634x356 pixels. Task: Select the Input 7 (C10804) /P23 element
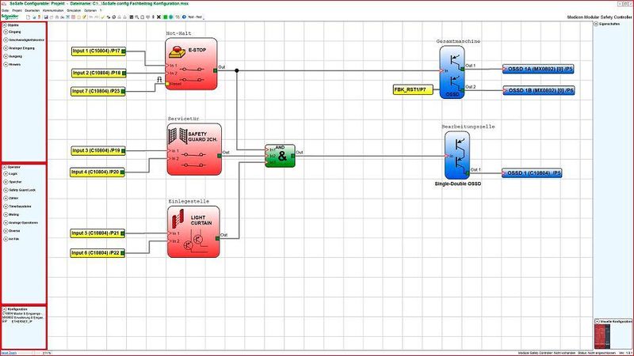(x=98, y=91)
